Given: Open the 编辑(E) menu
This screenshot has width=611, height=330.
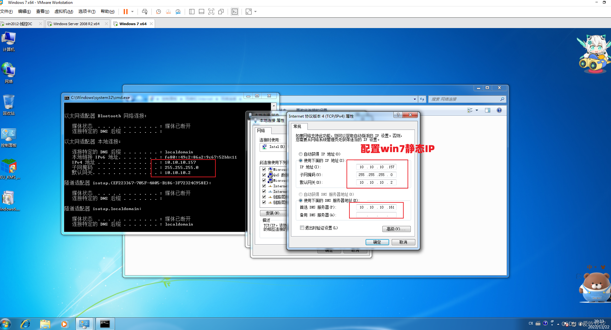Looking at the screenshot, I should click(25, 11).
